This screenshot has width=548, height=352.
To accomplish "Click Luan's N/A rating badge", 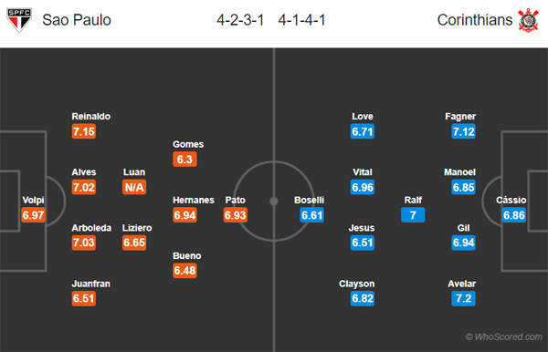I will pyautogui.click(x=134, y=187).
